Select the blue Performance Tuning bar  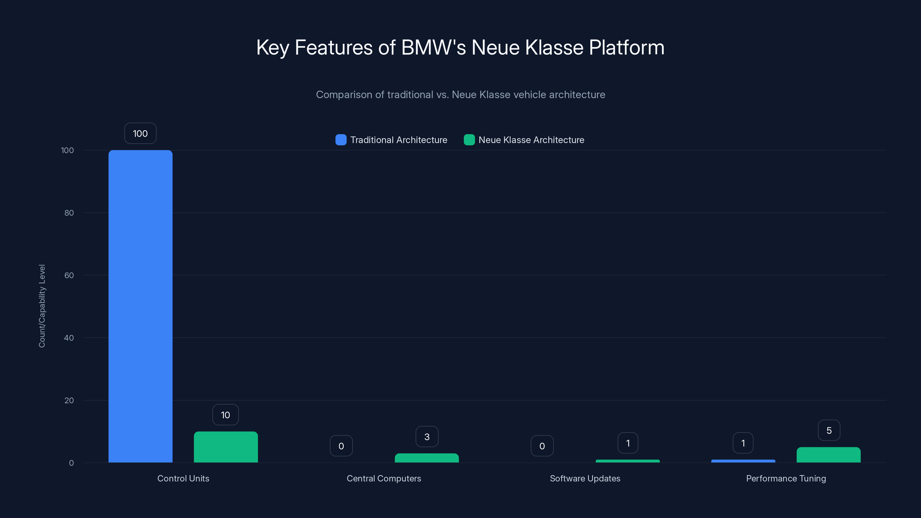click(743, 461)
